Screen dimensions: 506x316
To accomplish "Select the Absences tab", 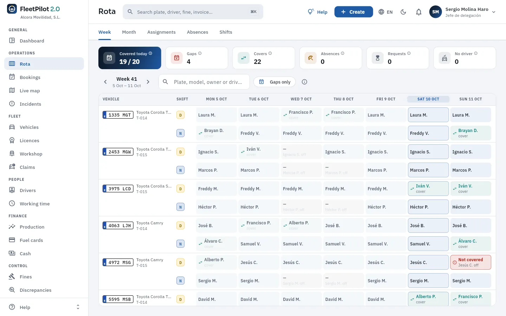I will pyautogui.click(x=197, y=32).
